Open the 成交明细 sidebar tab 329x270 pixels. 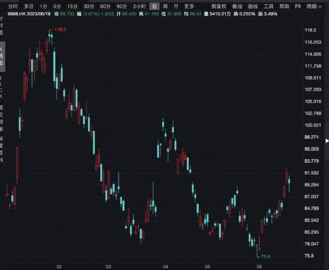coord(1,118)
